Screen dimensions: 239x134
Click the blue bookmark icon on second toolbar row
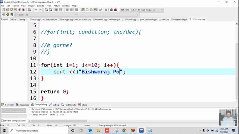coord(12,15)
